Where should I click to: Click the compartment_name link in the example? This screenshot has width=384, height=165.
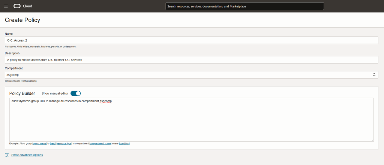pyautogui.click(x=100, y=144)
